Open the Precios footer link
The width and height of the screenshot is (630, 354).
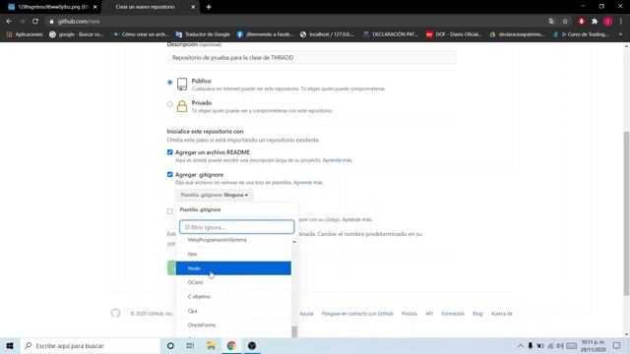409,314
